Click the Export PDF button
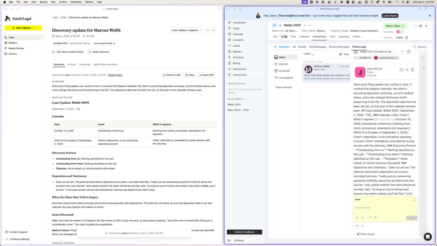This screenshot has height=246, width=437. pyautogui.click(x=206, y=75)
